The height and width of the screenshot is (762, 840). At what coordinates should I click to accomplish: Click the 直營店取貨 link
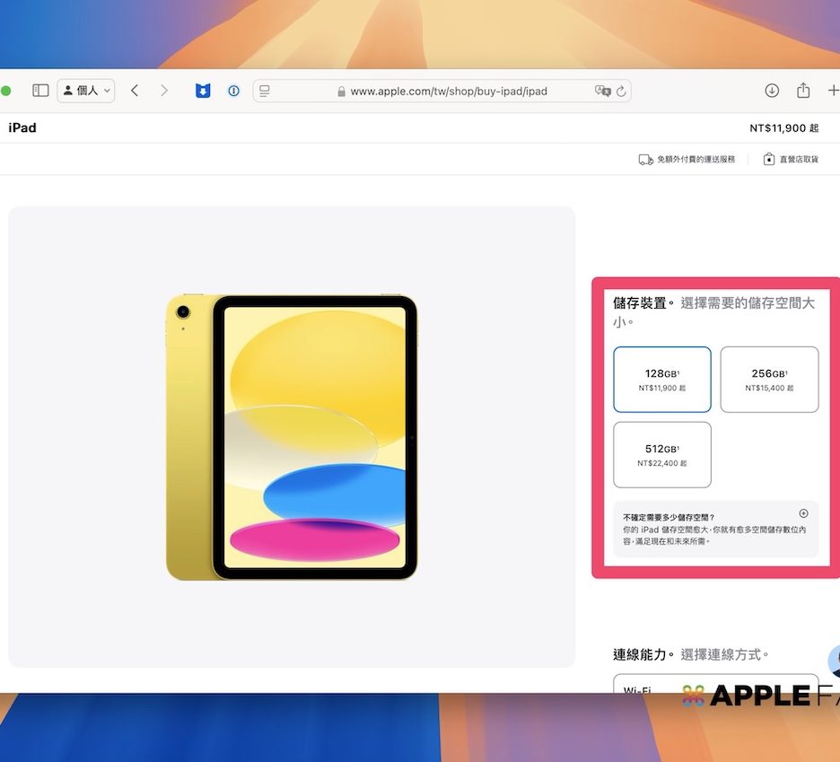(791, 160)
